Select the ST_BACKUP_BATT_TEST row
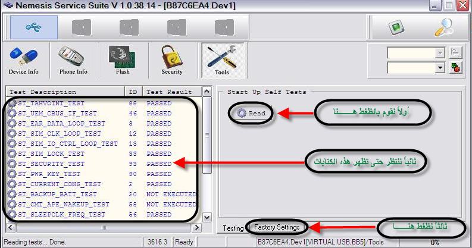472x248 pixels. pos(104,194)
